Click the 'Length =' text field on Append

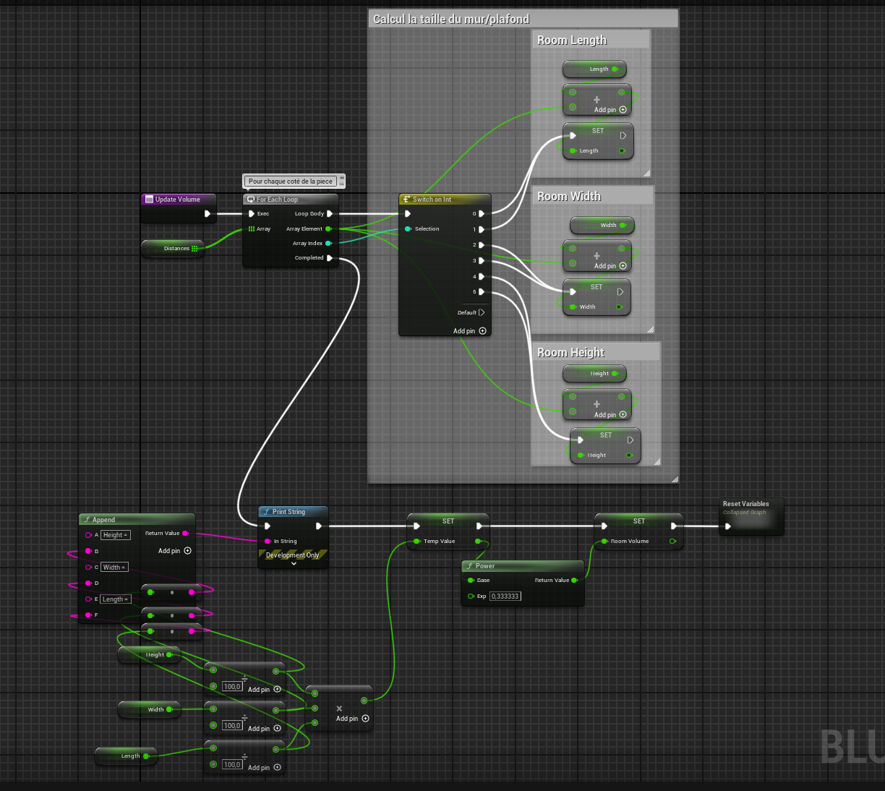[x=116, y=599]
